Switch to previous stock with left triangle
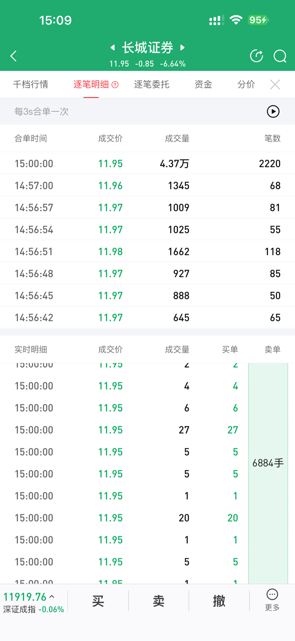 [113, 47]
